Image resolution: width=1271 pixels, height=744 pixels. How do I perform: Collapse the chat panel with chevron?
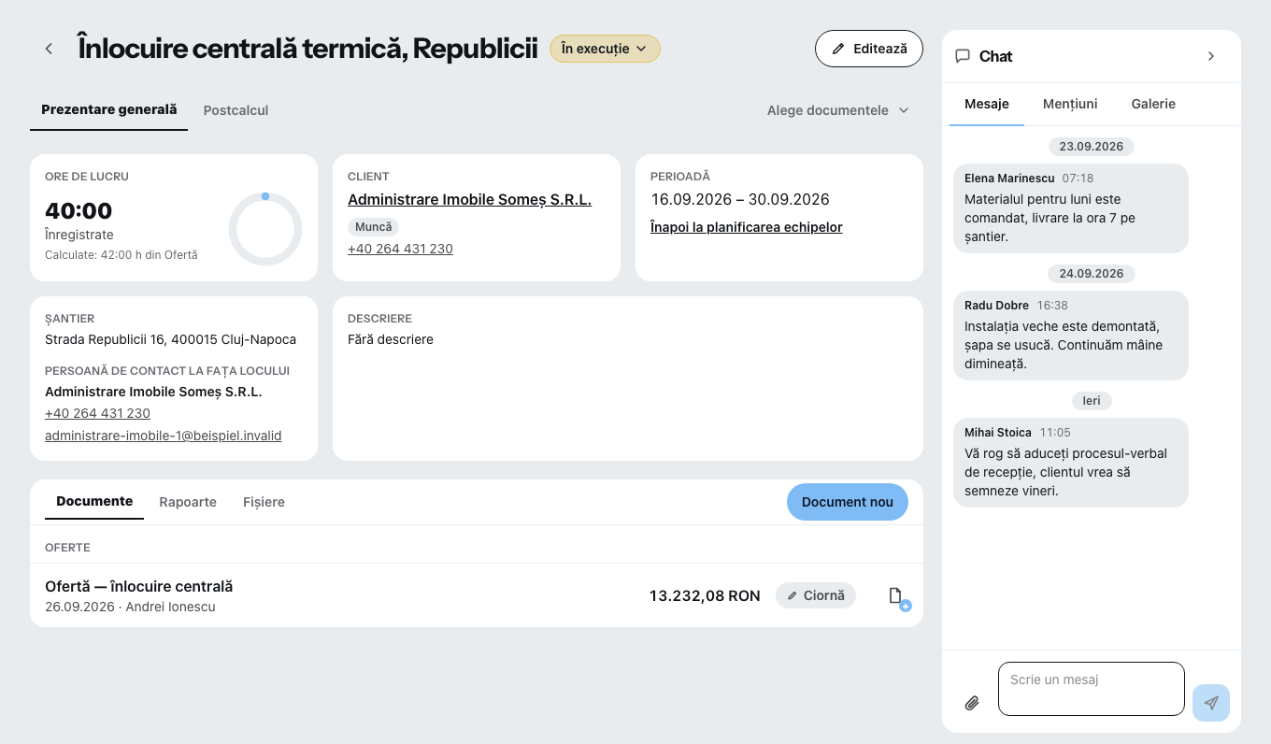(1211, 56)
